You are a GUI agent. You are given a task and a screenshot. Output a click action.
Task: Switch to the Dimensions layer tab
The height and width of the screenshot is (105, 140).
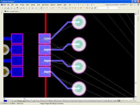pos(67,101)
